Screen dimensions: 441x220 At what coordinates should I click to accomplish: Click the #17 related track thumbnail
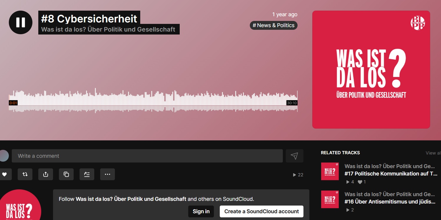pos(330,171)
